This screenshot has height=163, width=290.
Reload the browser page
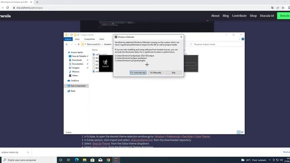(8, 8)
